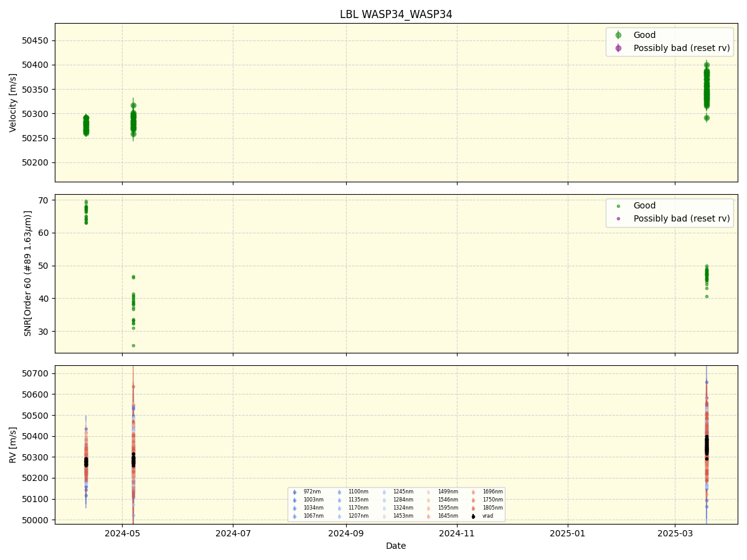Screen dimensions: 747x560
Task: Click the 50450 velocity tick label
Action: point(36,40)
